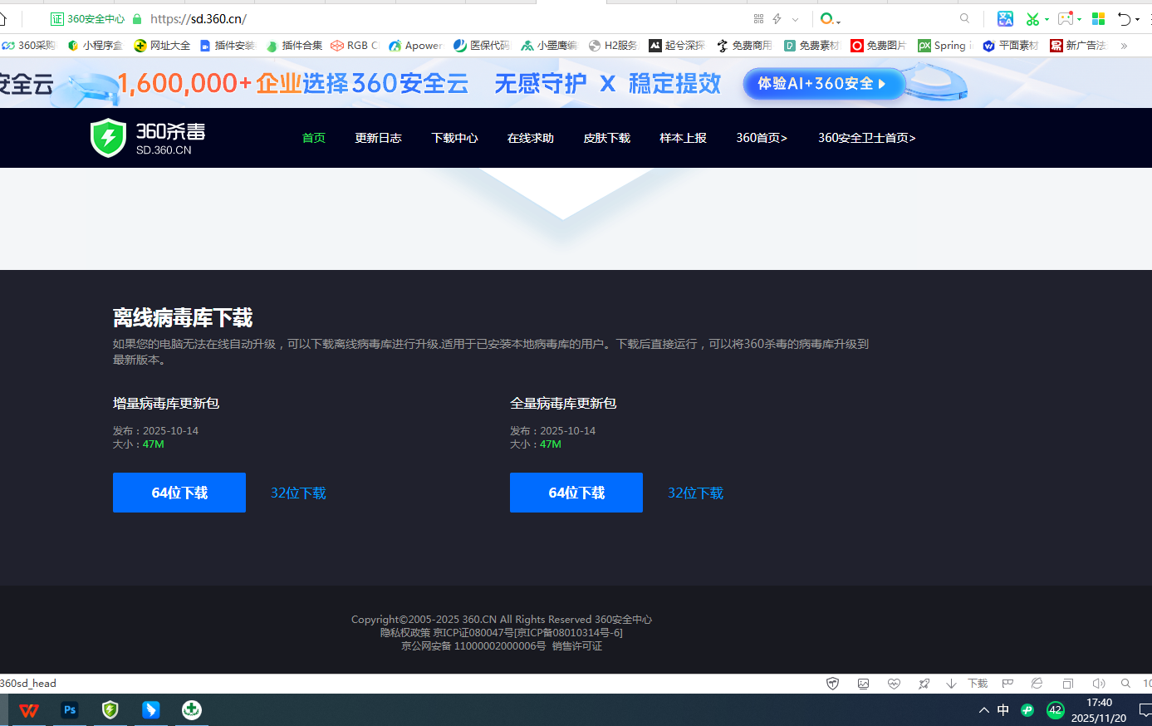Toggle the Chinese input method indicator
The image size is (1152, 726).
coord(1003,710)
